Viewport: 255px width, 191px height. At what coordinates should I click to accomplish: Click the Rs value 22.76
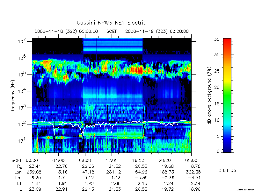[x=62, y=166]
